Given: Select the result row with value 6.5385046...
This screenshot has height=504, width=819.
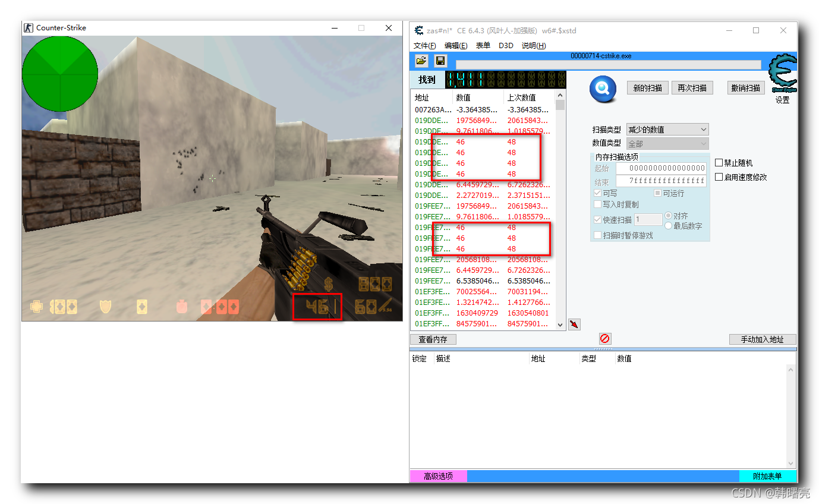Looking at the screenshot, I should (483, 281).
